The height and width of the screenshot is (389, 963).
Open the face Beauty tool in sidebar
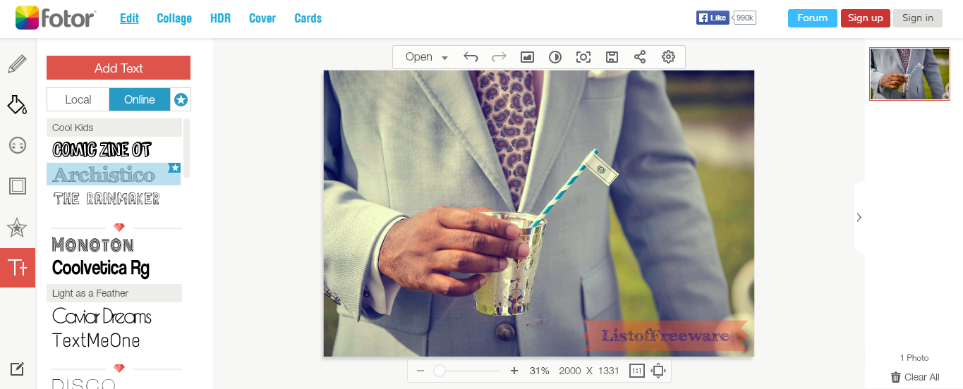[x=17, y=145]
